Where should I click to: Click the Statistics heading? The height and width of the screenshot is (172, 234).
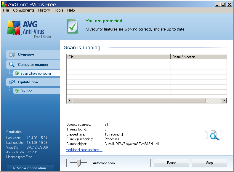pyautogui.click(x=14, y=132)
